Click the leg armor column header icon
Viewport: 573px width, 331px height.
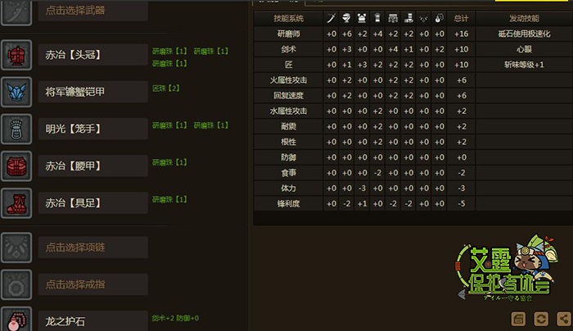coord(408,18)
